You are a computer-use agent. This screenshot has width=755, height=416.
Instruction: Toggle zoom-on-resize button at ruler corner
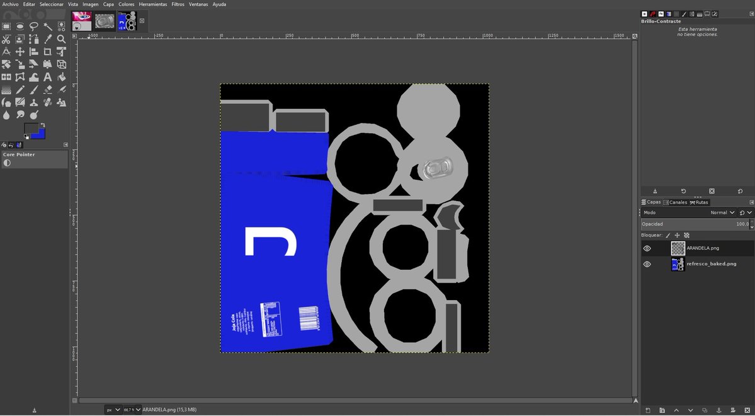click(x=635, y=36)
